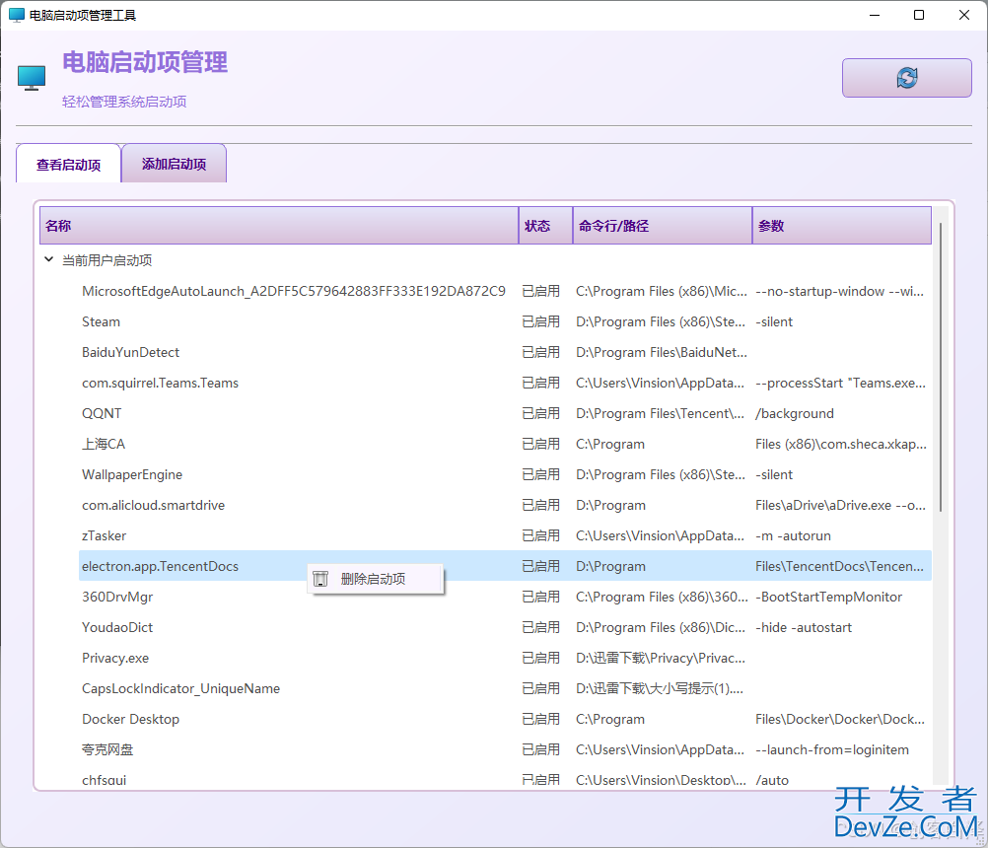Click the Files\Docker\Docker parameter cell

(840, 719)
